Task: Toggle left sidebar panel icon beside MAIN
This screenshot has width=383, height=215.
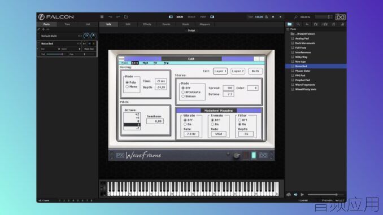Action: tap(171, 17)
